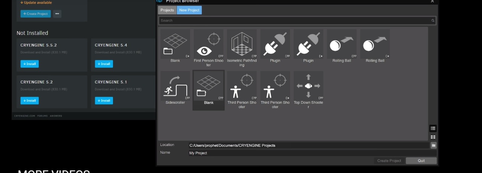Image resolution: width=482 pixels, height=173 pixels.
Task: Choose the CPP Rolling Ball template
Action: tap(342, 47)
